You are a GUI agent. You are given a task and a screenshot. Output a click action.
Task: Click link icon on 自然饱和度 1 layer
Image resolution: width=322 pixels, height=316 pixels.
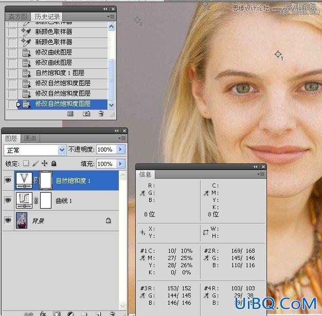[35, 180]
